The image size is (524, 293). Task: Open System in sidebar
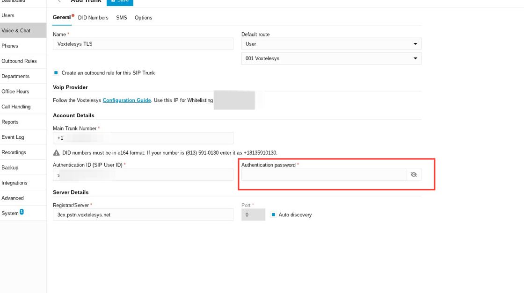point(23,213)
